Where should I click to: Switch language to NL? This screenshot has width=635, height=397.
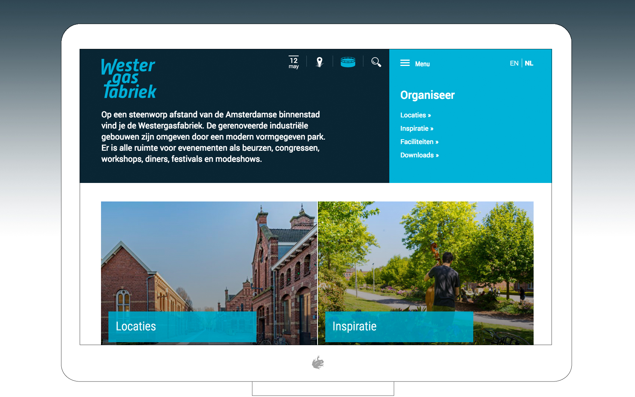529,63
